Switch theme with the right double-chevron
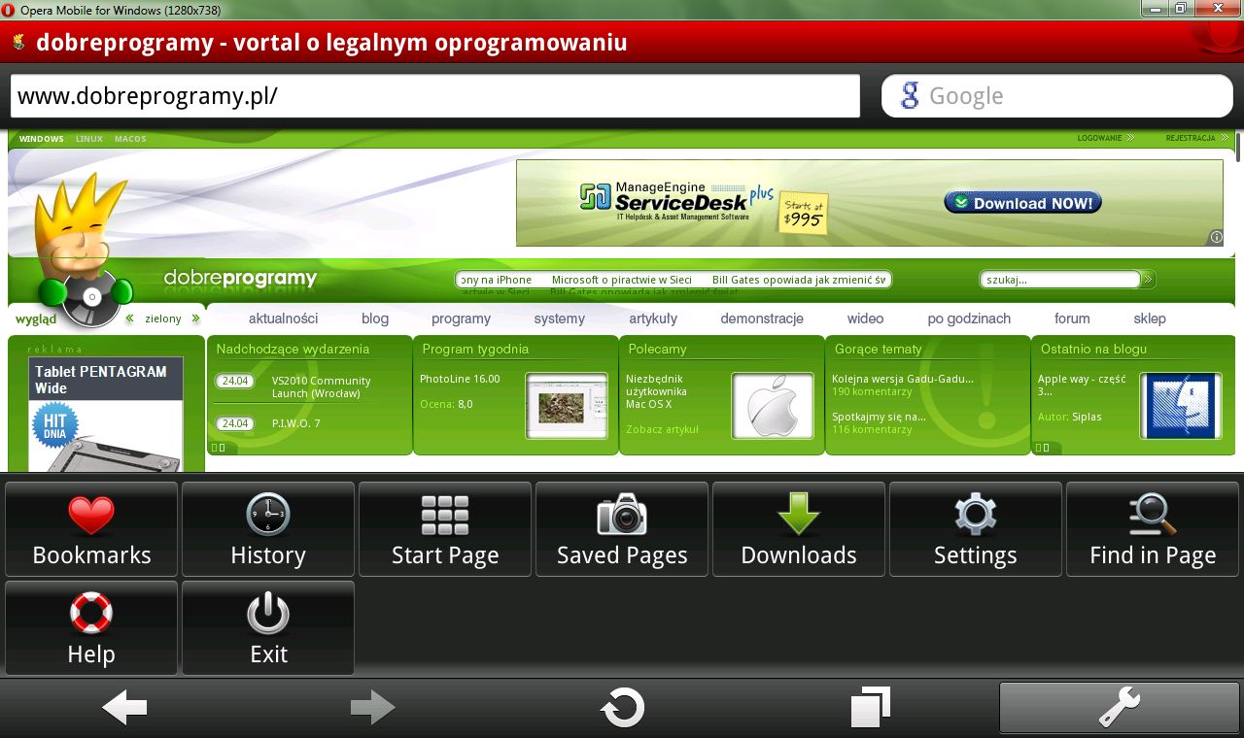Screen dimensions: 1244x738 pos(195,319)
